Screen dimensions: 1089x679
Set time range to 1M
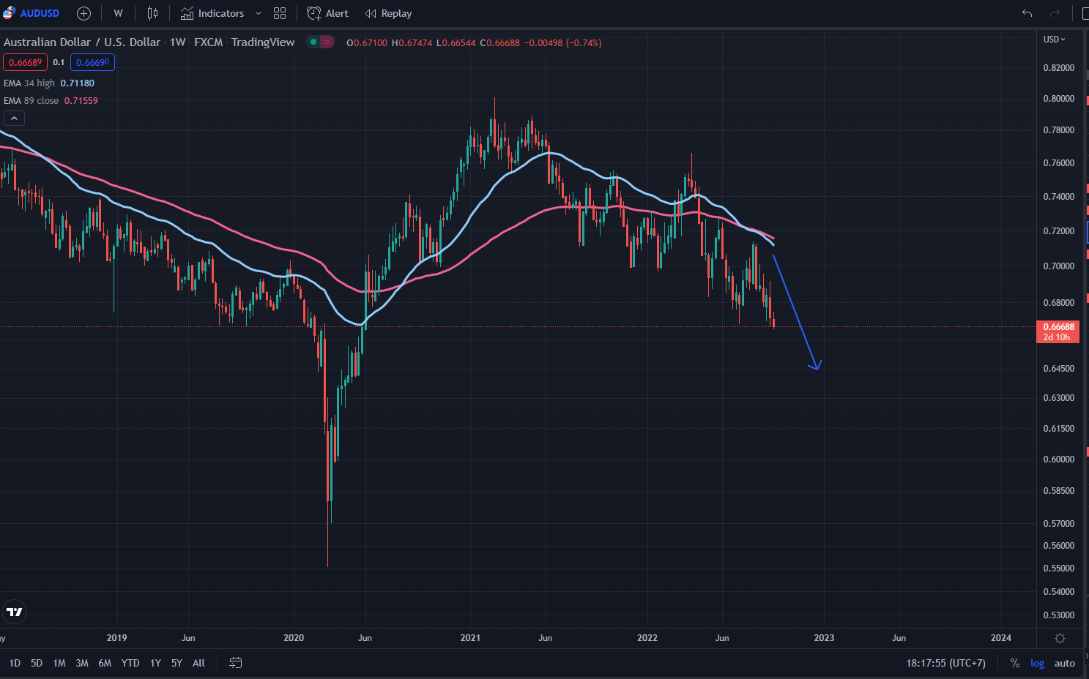pyautogui.click(x=59, y=663)
